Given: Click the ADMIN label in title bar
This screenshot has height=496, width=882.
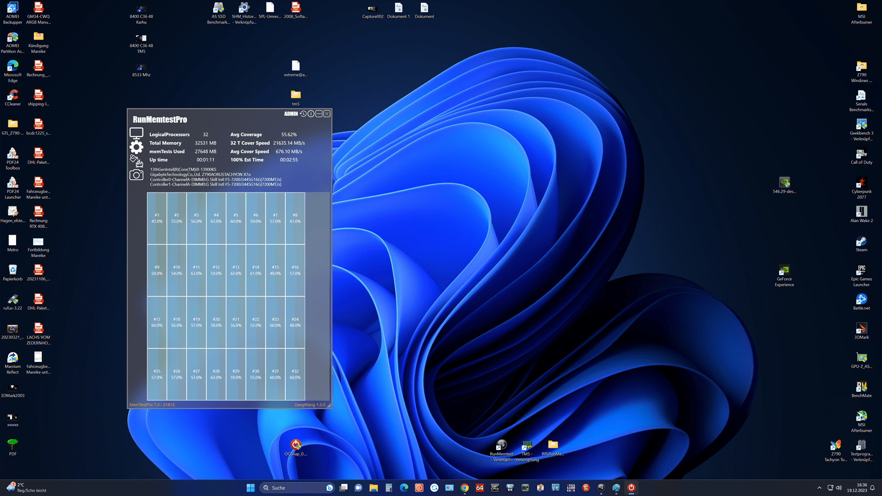Looking at the screenshot, I should [291, 114].
